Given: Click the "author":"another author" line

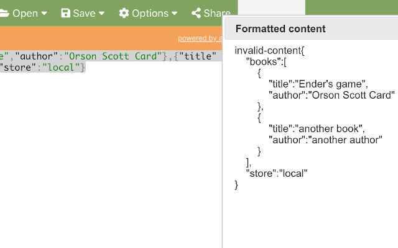Looking at the screenshot, I should point(325,139).
